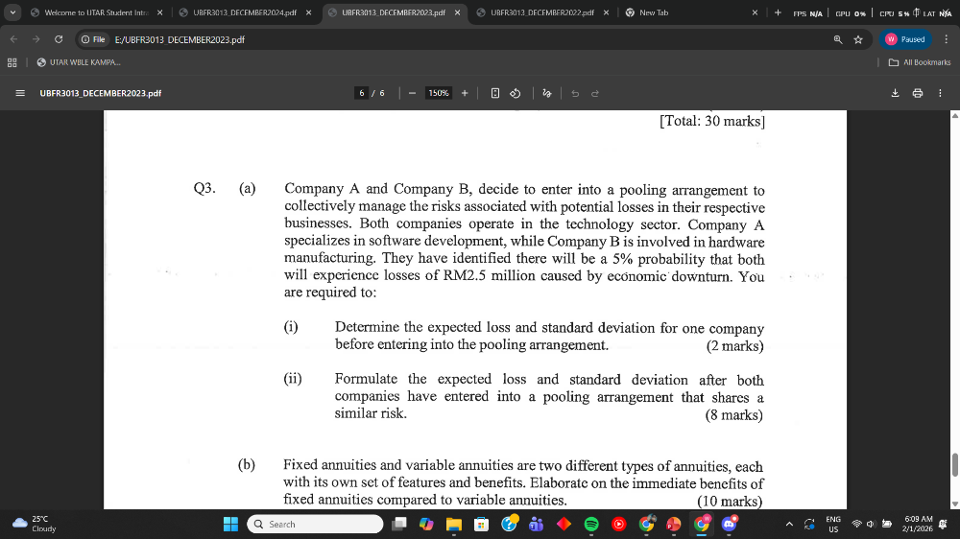Viewport: 960px width, 539px height.
Task: Click the zoom in plus button
Action: 465,93
